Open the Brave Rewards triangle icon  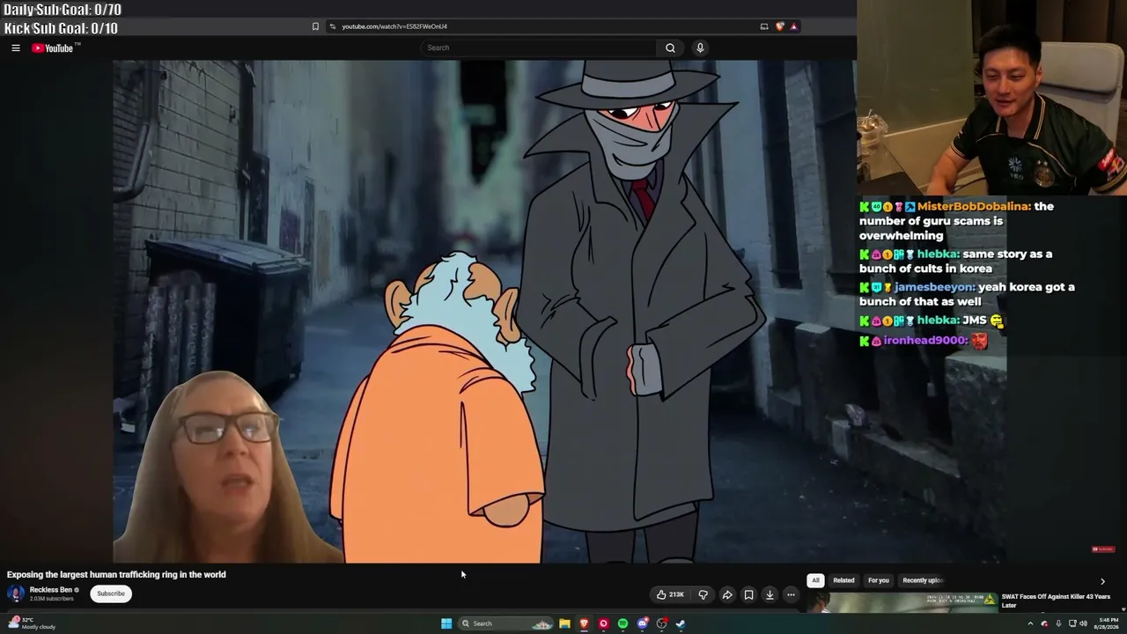tap(793, 26)
